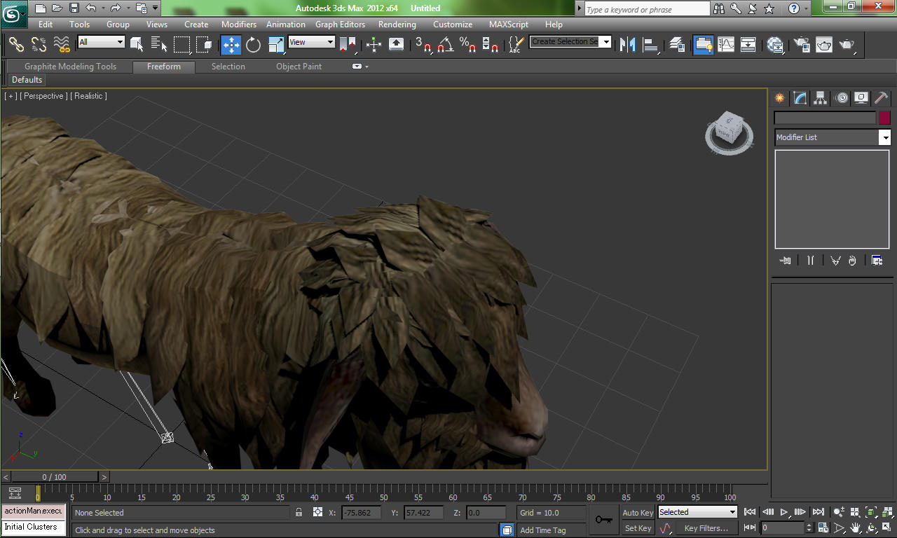The width and height of the screenshot is (897, 538).
Task: Open the application menu 3ds Max logo
Action: pos(14,13)
